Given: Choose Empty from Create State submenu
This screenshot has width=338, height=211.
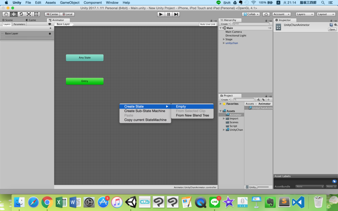Looking at the screenshot, I should click(x=192, y=106).
